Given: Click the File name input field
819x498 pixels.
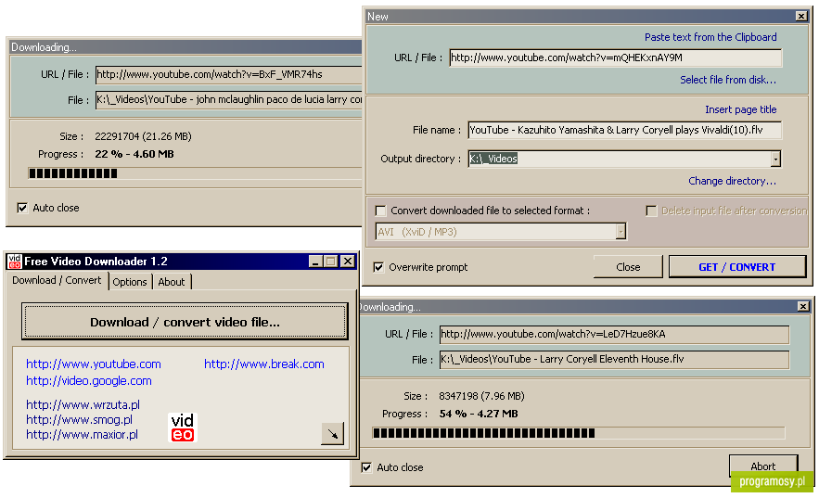Looking at the screenshot, I should (625, 130).
